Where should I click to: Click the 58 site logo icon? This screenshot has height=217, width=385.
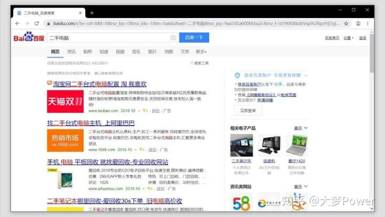(242, 203)
